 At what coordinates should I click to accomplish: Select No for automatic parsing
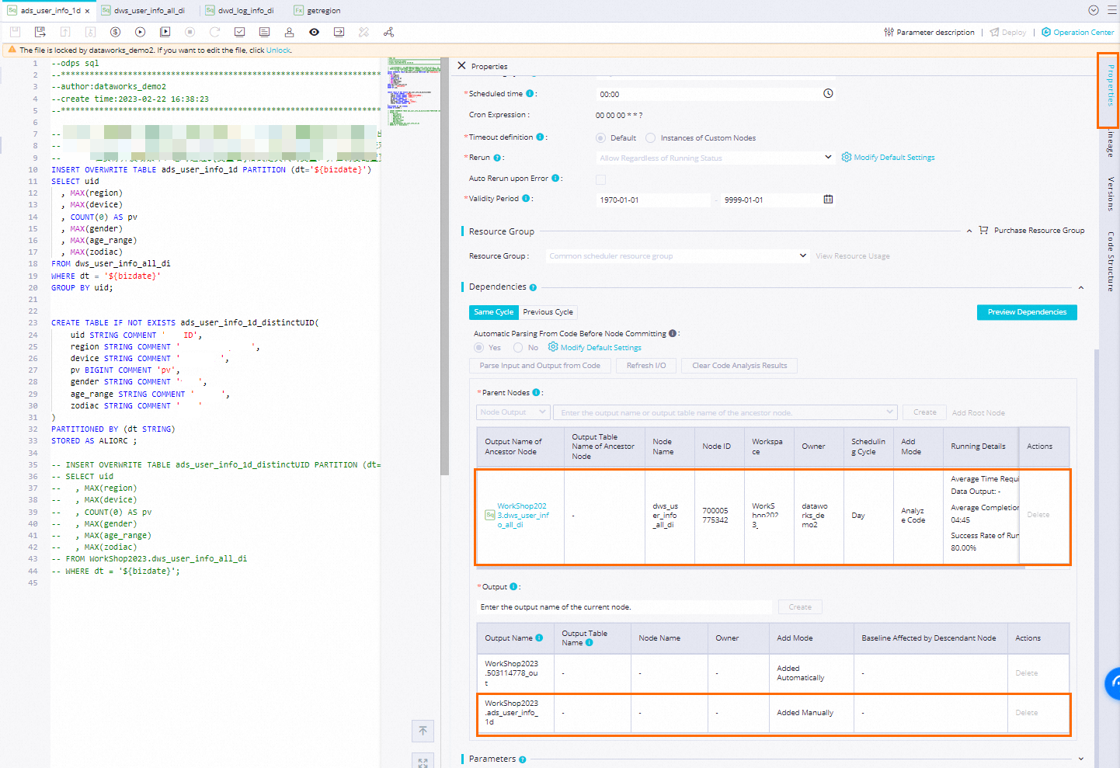(x=518, y=348)
